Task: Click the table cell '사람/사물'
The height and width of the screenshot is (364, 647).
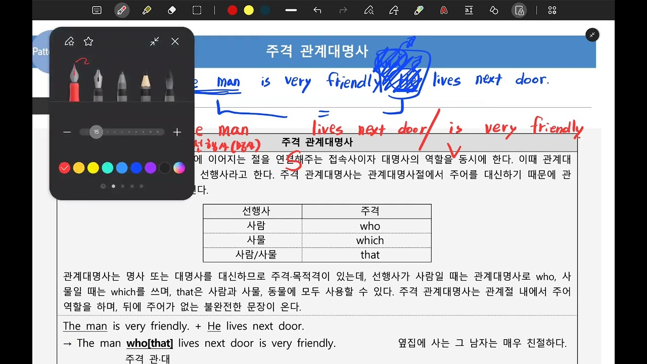Action: click(256, 255)
